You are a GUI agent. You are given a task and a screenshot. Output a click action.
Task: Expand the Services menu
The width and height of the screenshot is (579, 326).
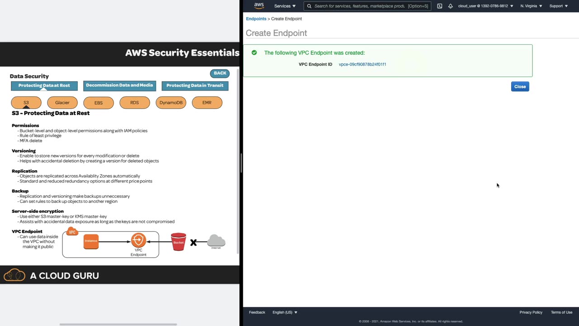tap(285, 6)
